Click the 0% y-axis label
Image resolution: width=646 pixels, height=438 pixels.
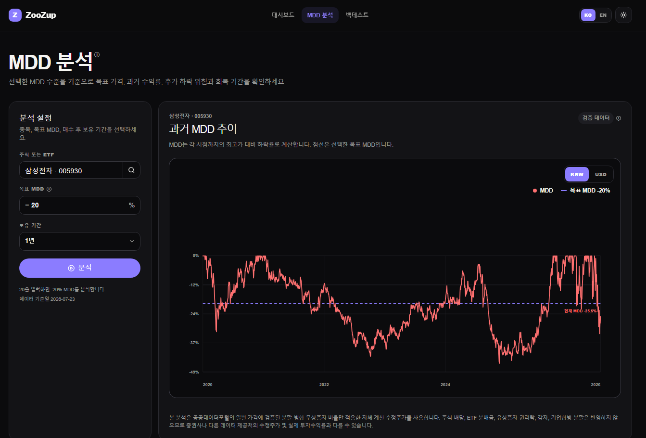point(196,256)
